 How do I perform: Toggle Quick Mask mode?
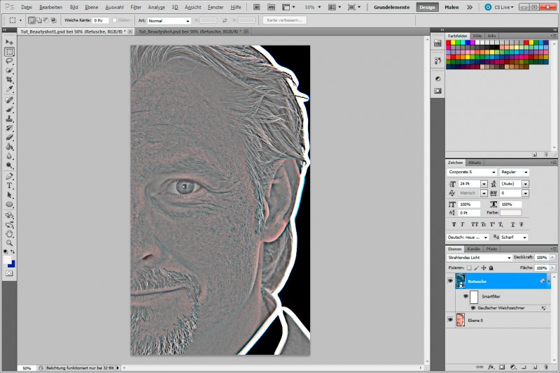coord(9,273)
